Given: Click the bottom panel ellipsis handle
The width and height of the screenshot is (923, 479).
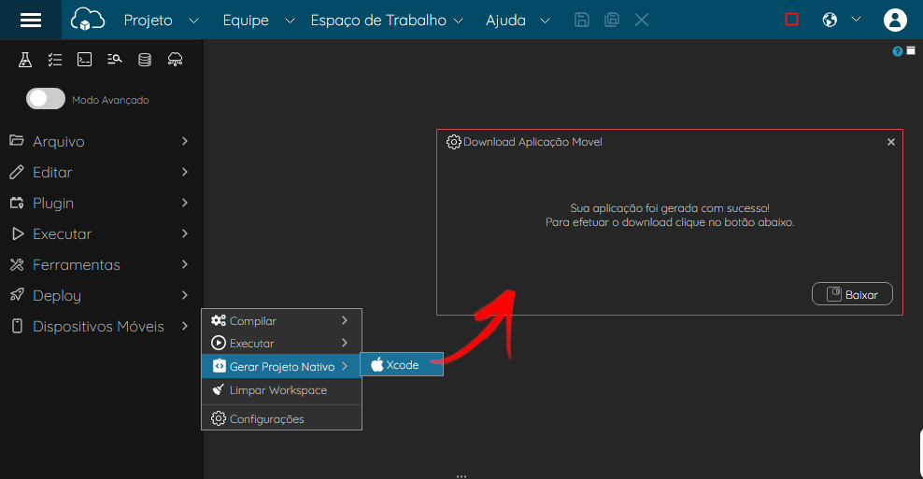Looking at the screenshot, I should pos(461,476).
